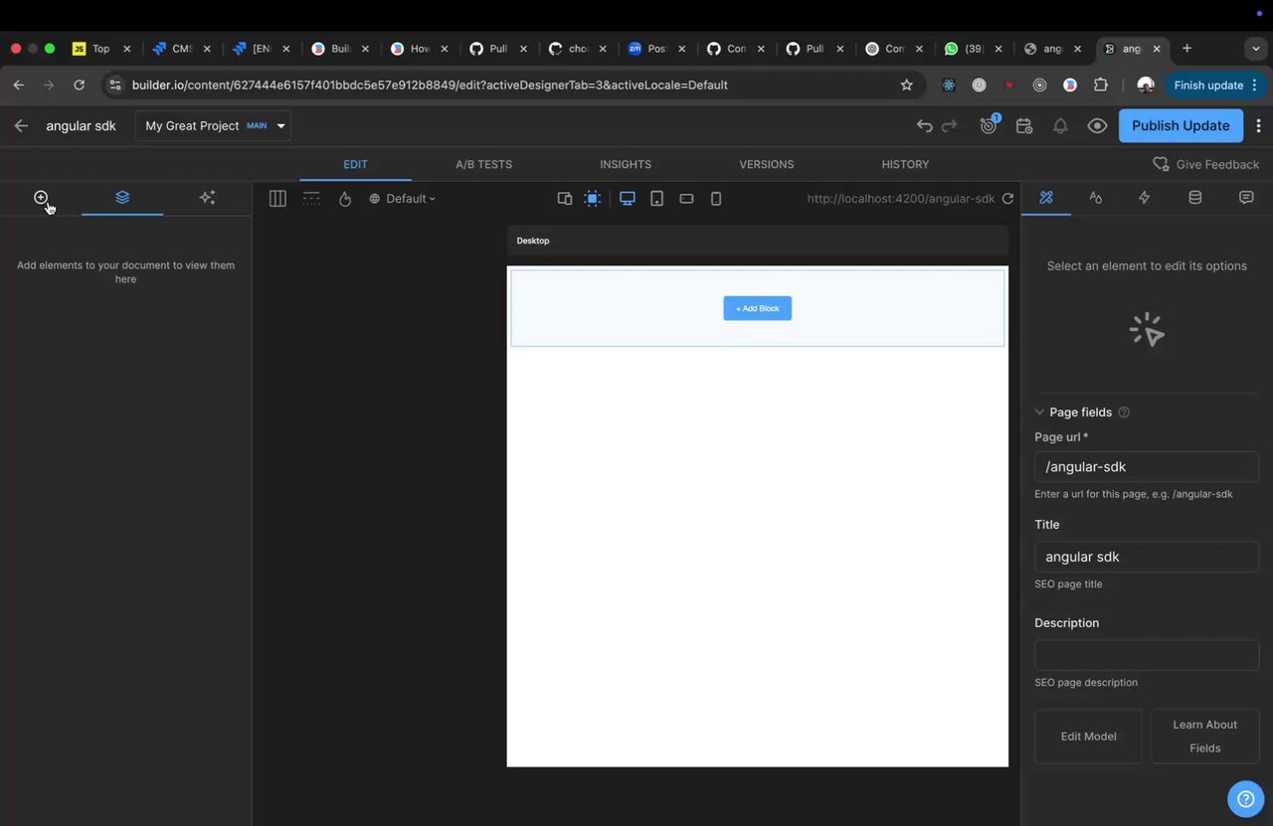Open the Insert panel plus icon
Viewport: 1273px width, 826px height.
pos(41,198)
